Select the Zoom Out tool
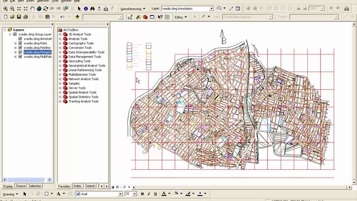 [x=12, y=9]
